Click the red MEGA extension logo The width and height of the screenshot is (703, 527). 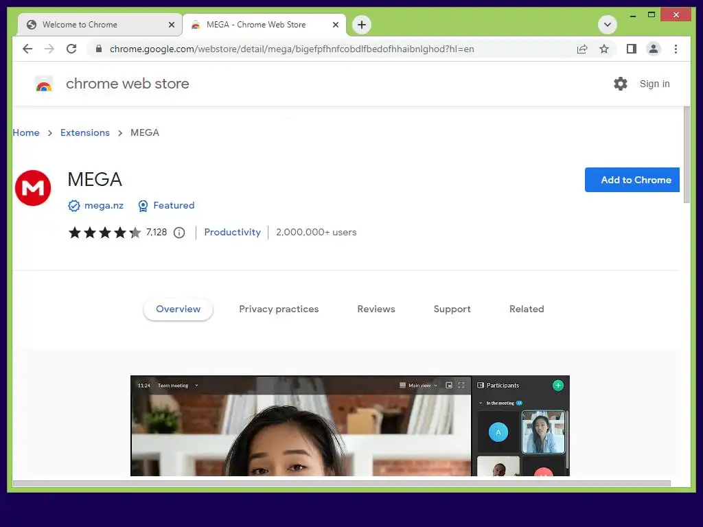[33, 188]
